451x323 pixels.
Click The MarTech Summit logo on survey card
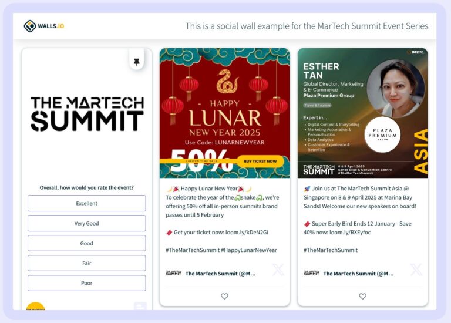coord(87,114)
